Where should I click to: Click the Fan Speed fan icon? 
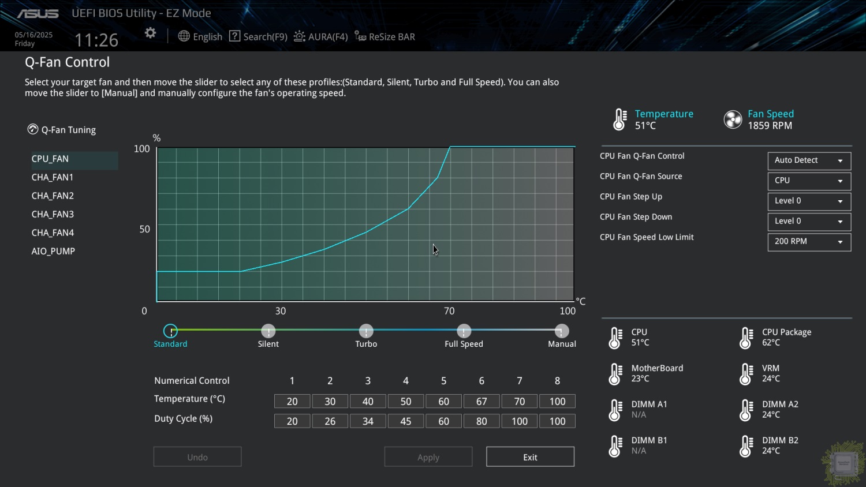click(x=733, y=119)
